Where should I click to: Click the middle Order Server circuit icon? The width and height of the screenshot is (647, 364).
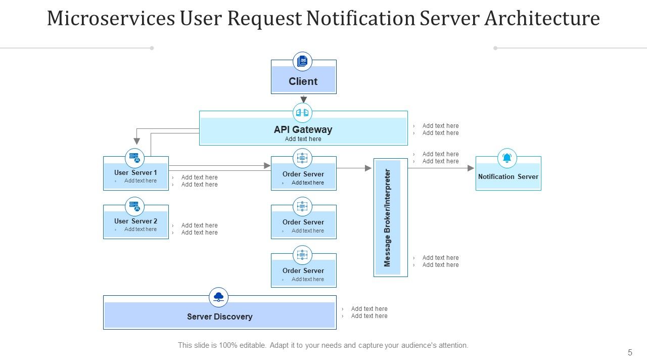[302, 206]
